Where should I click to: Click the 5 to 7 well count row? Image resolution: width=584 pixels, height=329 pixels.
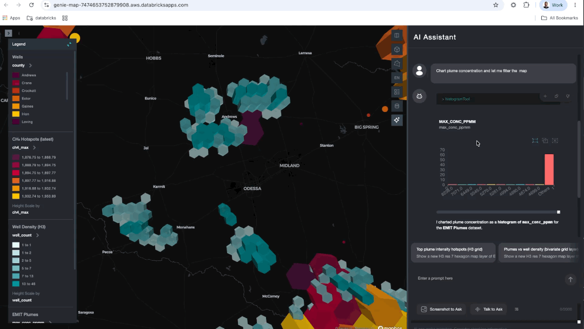tap(22, 268)
